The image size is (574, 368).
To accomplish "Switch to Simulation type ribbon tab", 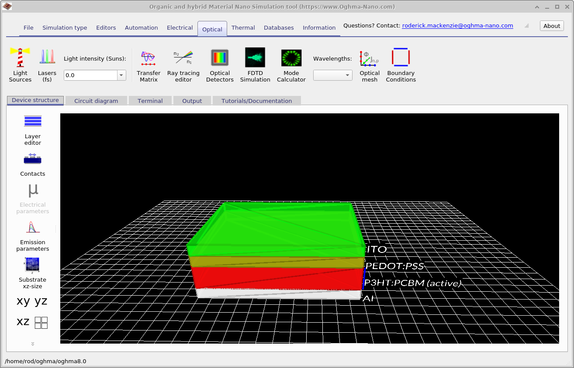I will click(65, 27).
